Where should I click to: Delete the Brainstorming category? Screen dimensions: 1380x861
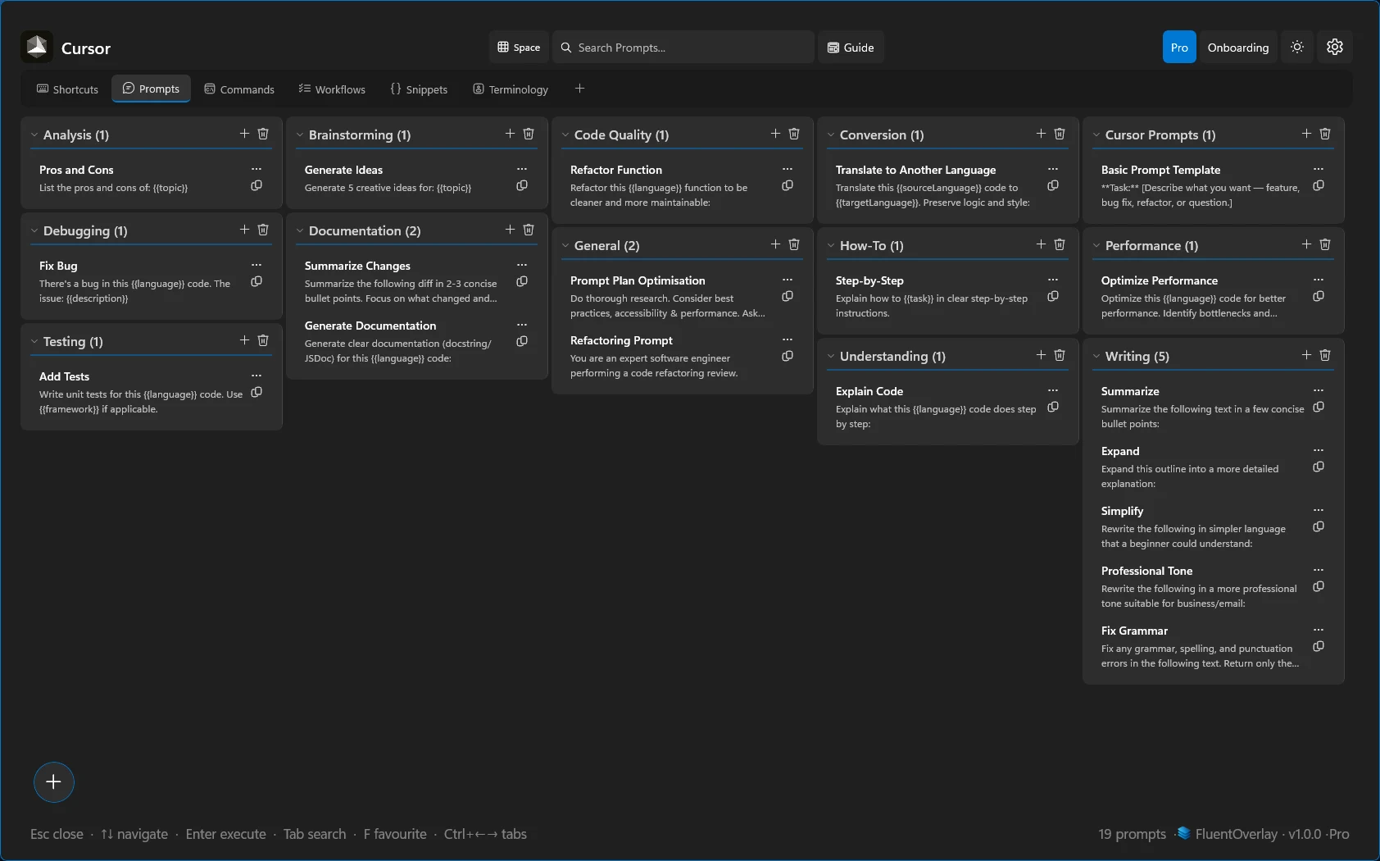(529, 134)
